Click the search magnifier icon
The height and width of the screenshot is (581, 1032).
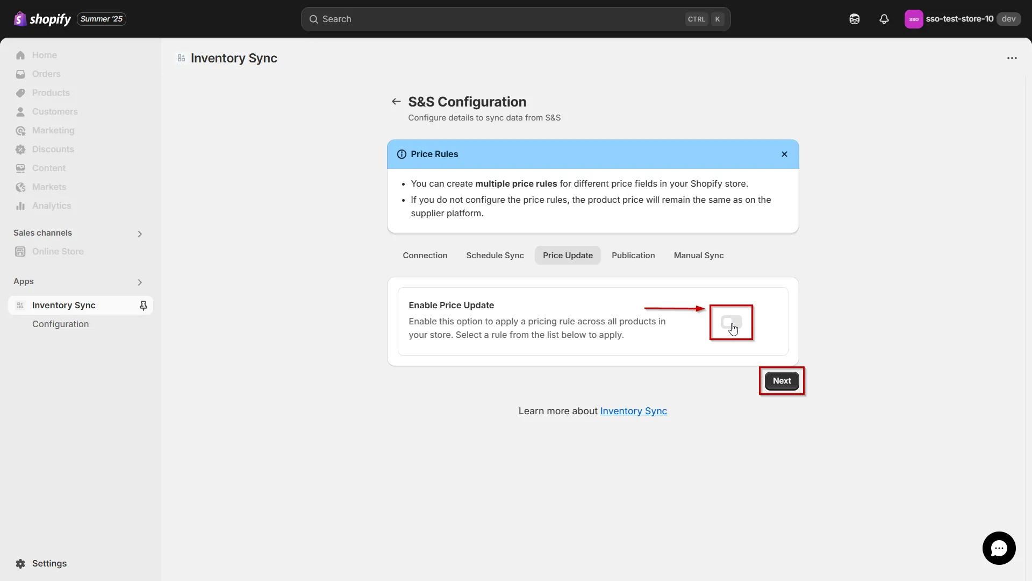(314, 19)
